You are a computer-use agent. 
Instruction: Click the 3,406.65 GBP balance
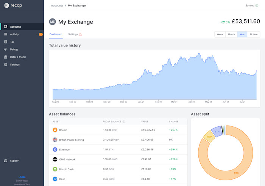(111, 139)
